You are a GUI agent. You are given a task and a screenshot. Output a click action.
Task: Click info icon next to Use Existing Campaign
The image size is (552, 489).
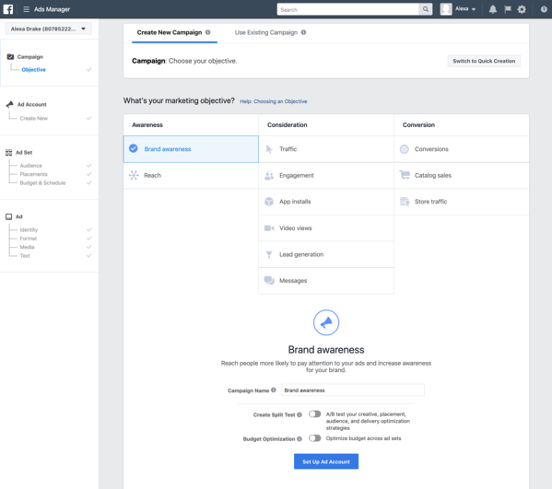pos(303,32)
